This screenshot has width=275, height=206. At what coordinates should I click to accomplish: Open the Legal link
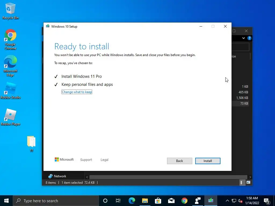coord(104,160)
